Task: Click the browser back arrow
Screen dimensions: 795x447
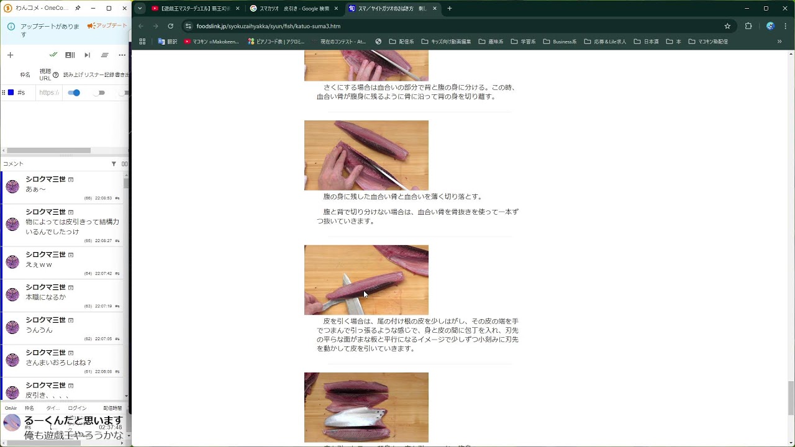Action: 141,26
